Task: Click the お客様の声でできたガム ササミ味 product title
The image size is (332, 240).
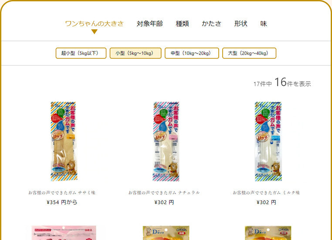Action: [x=62, y=192]
